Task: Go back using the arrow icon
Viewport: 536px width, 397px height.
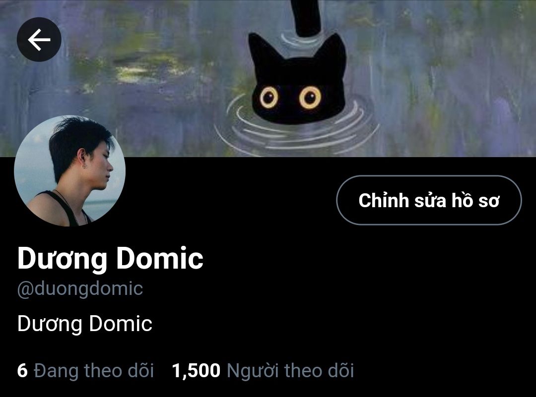Action: (39, 40)
